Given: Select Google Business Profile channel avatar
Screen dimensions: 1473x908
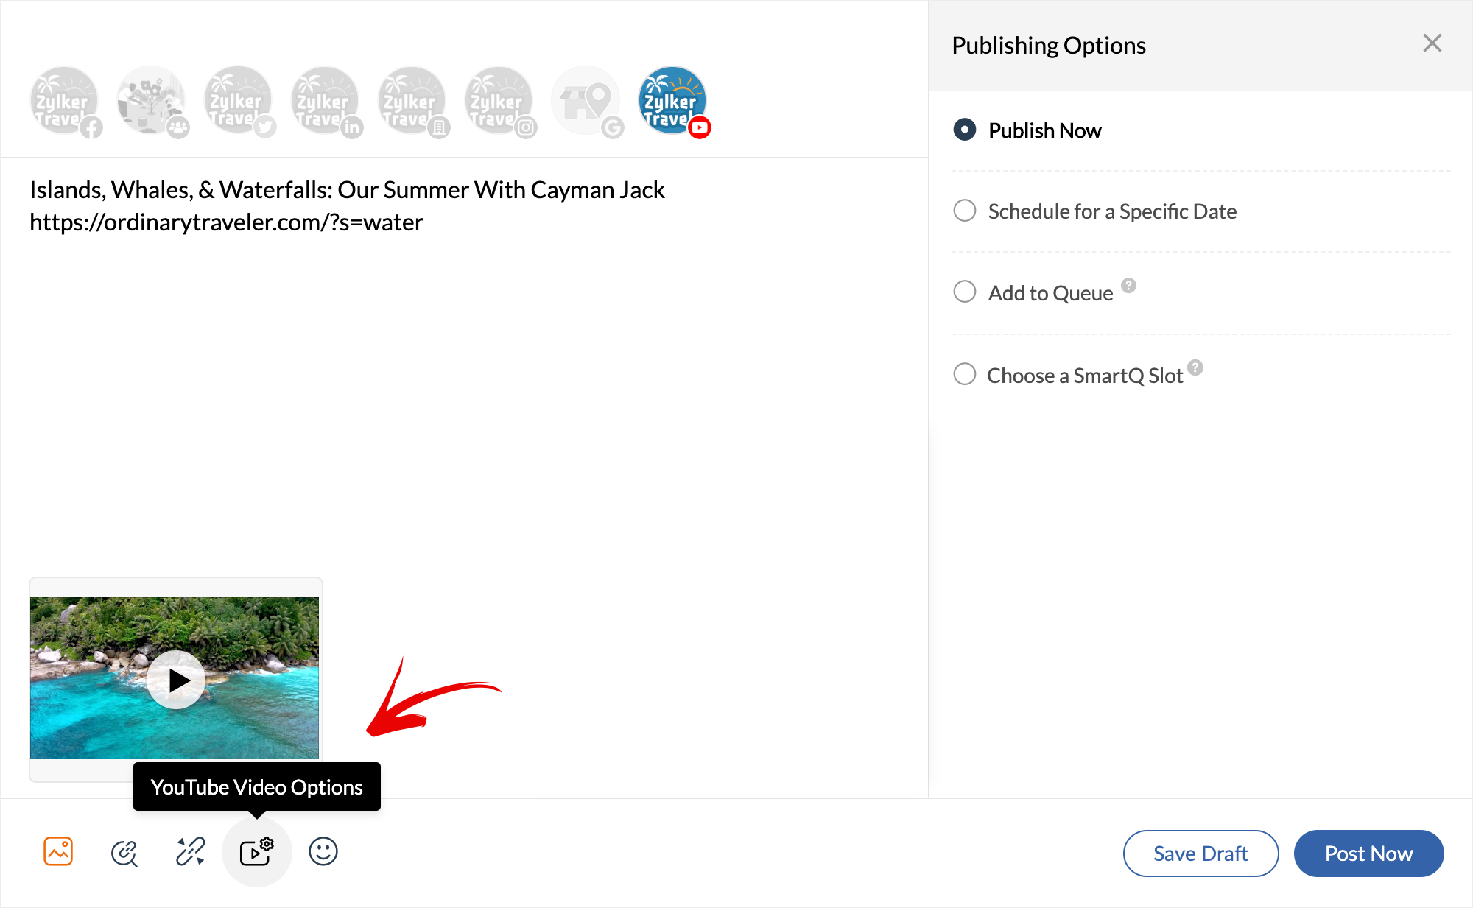Looking at the screenshot, I should pos(586,101).
